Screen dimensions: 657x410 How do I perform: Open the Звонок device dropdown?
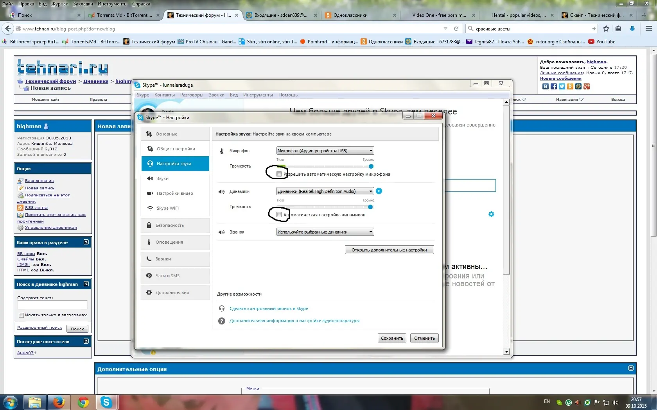(x=325, y=232)
